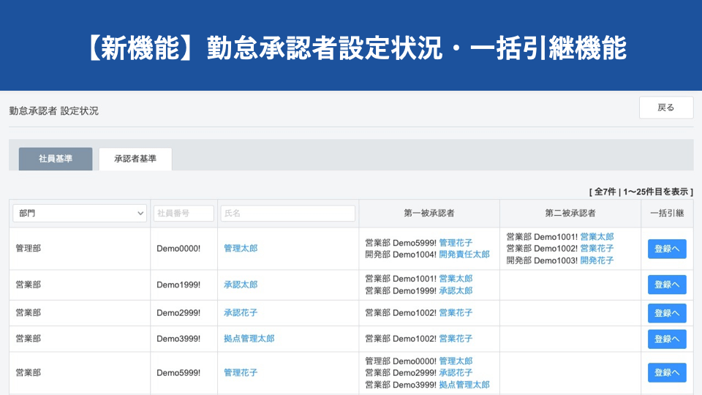Viewport: 702px width, 395px height.
Task: Click the 一括引継 column header
Action: pos(667,213)
